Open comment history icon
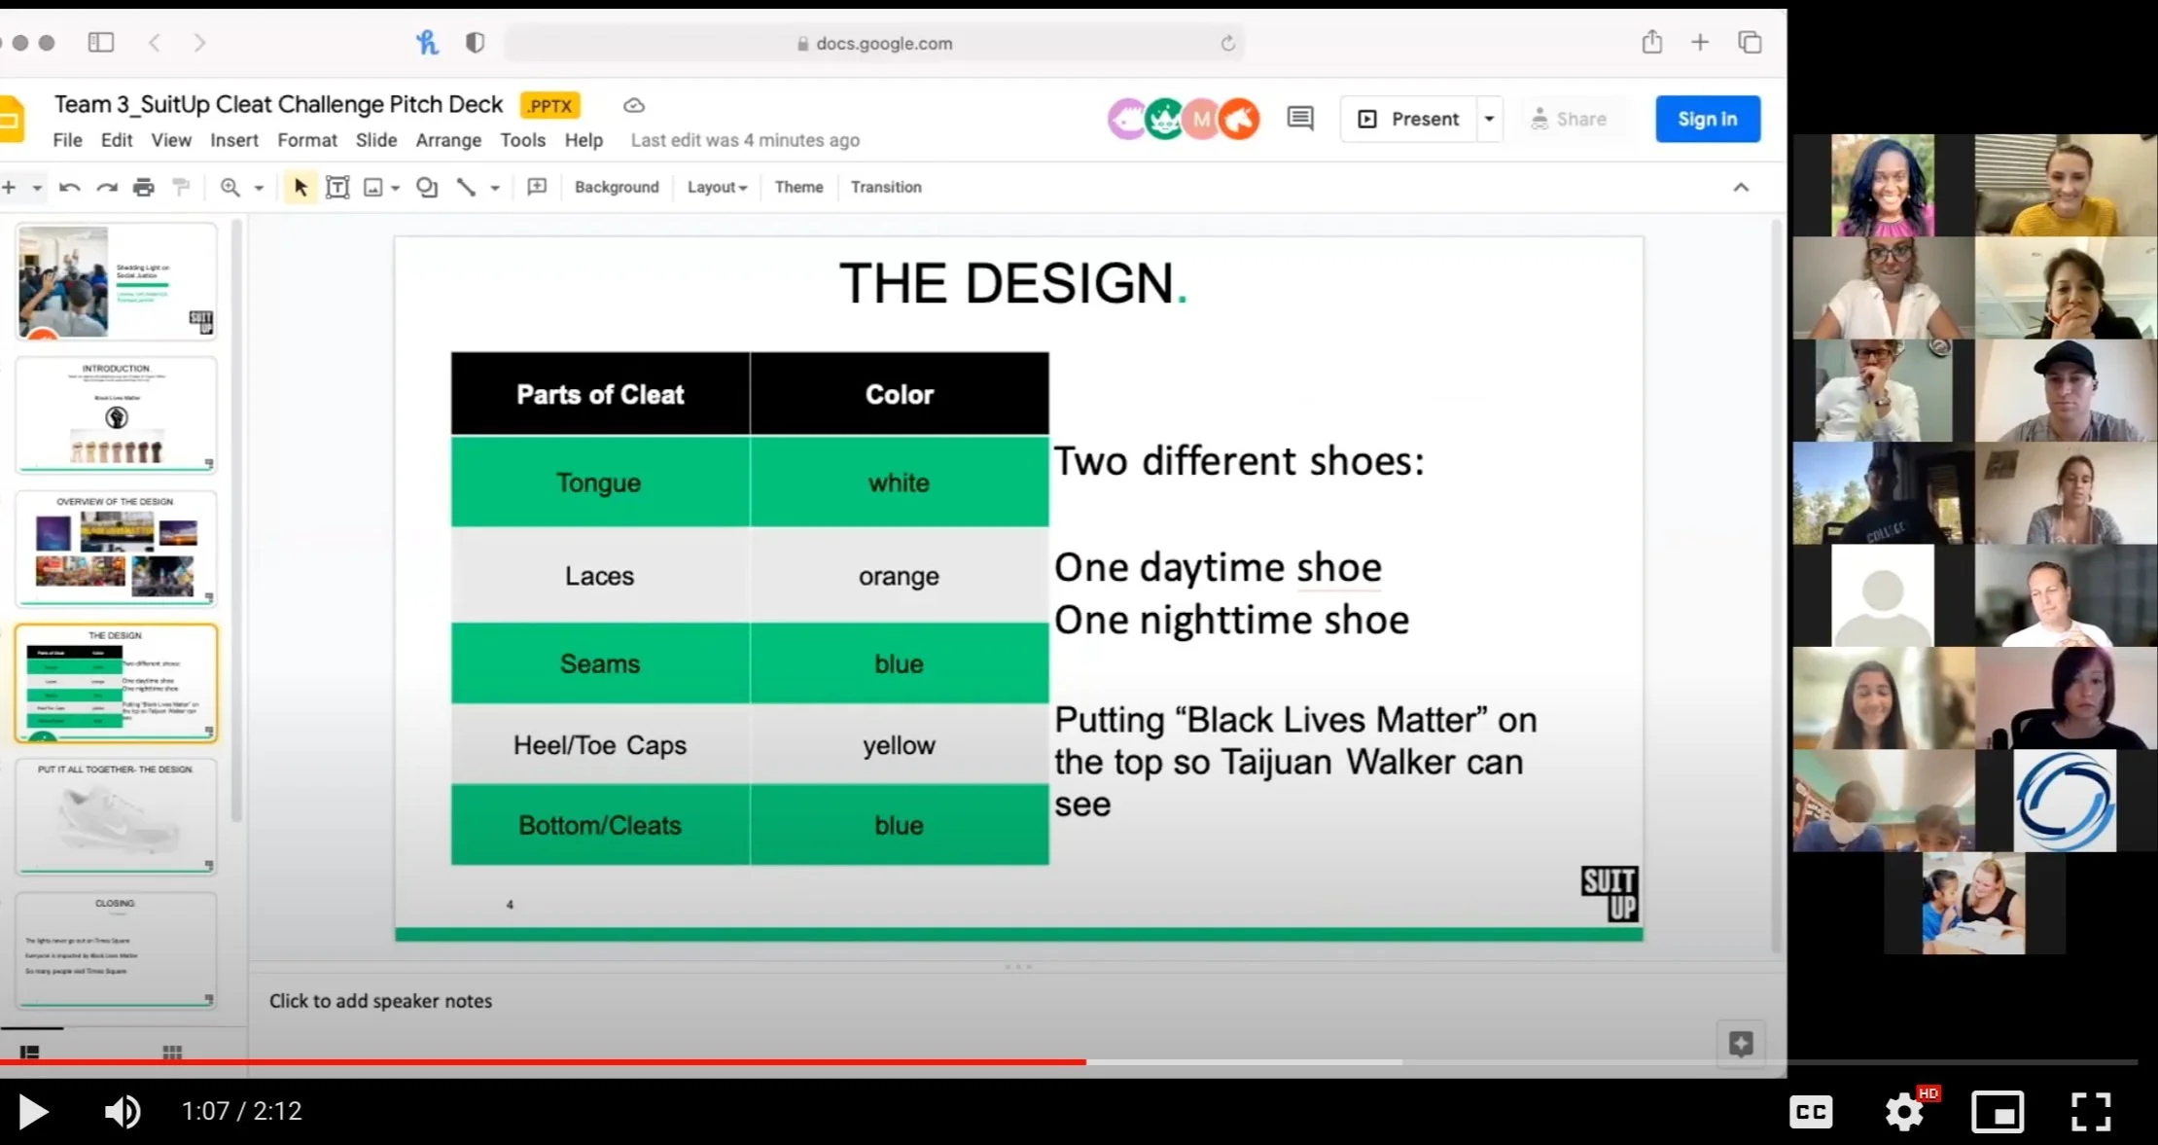The image size is (2158, 1145). pos(1300,119)
